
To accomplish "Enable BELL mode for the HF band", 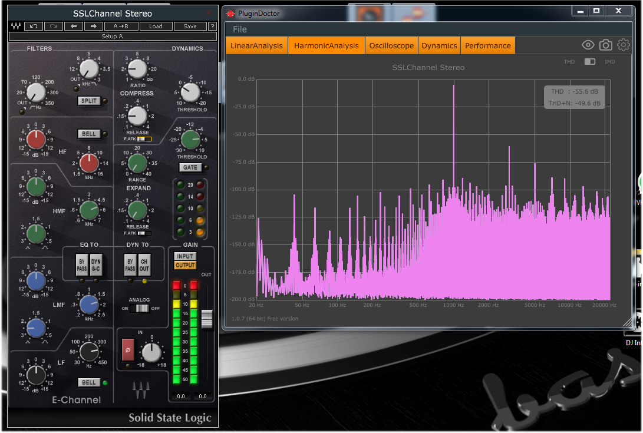I will coord(89,134).
